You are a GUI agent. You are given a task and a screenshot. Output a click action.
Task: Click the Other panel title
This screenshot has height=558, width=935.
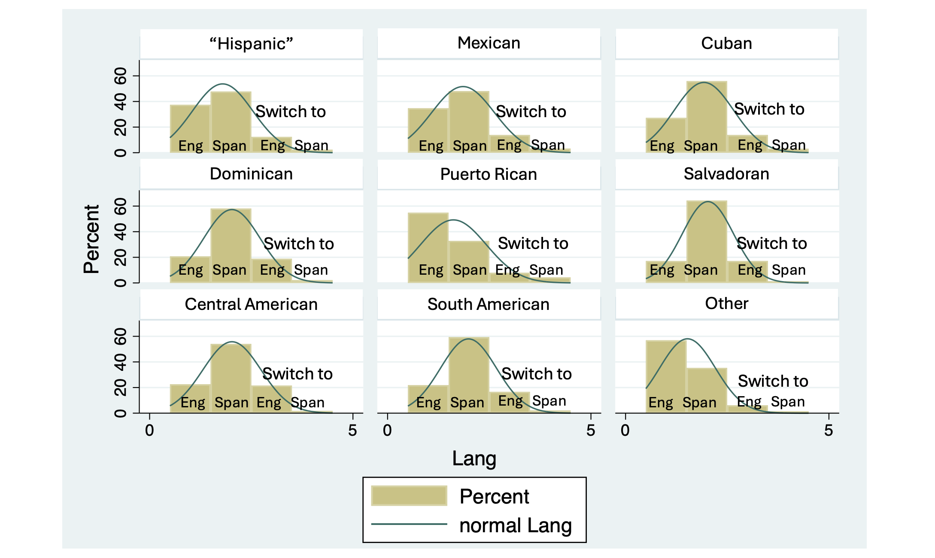click(x=726, y=303)
